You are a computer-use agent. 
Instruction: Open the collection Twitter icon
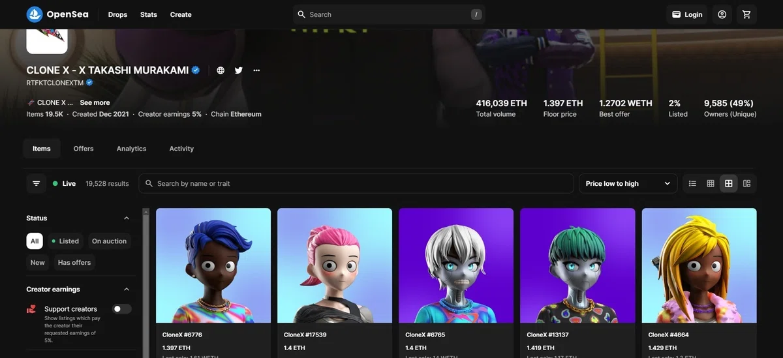point(239,70)
